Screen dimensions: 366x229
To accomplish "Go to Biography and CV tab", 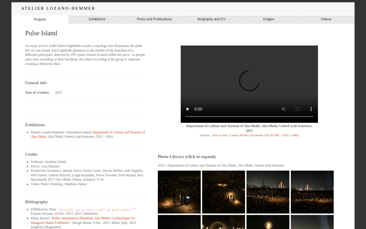I will (211, 19).
